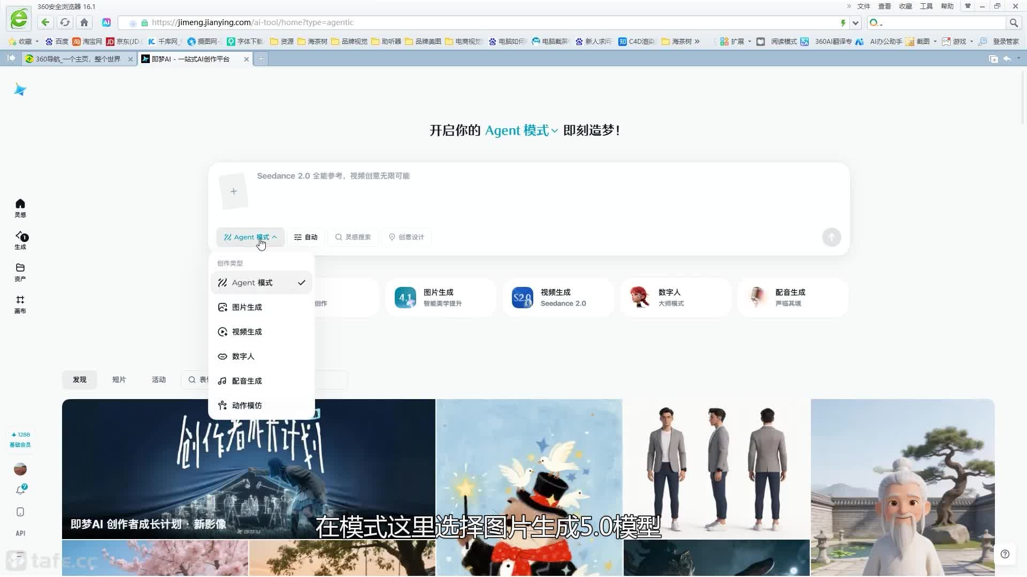The width and height of the screenshot is (1027, 577).
Task: Switch to the 短片 tab
Action: coord(119,380)
